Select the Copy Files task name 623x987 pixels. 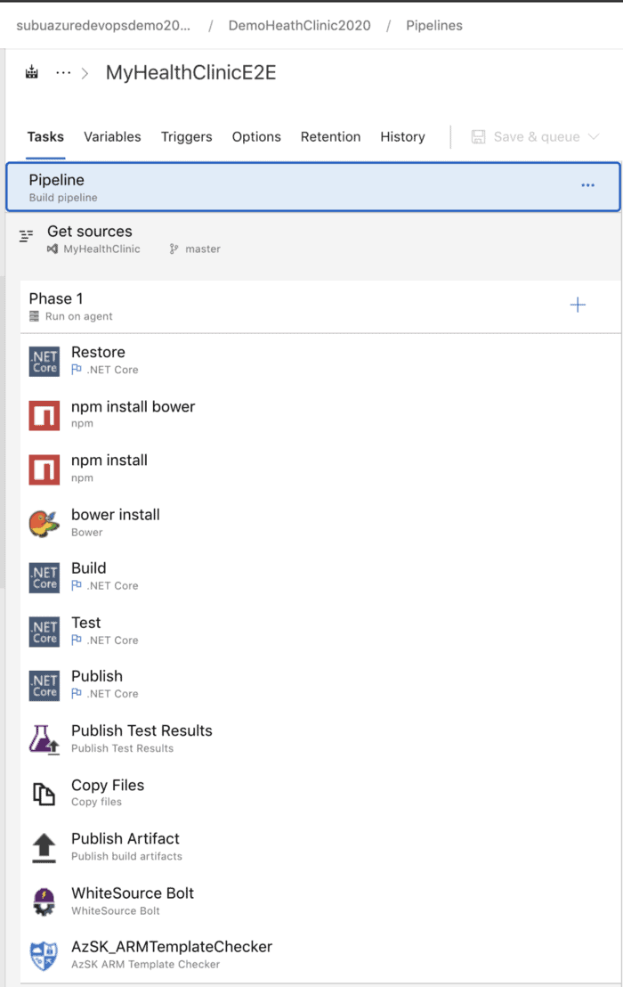108,785
